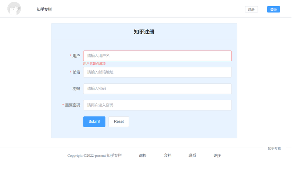The image size is (294, 171).
Task: Click the 知乎专栏 label on footer divider
Action: (274, 149)
